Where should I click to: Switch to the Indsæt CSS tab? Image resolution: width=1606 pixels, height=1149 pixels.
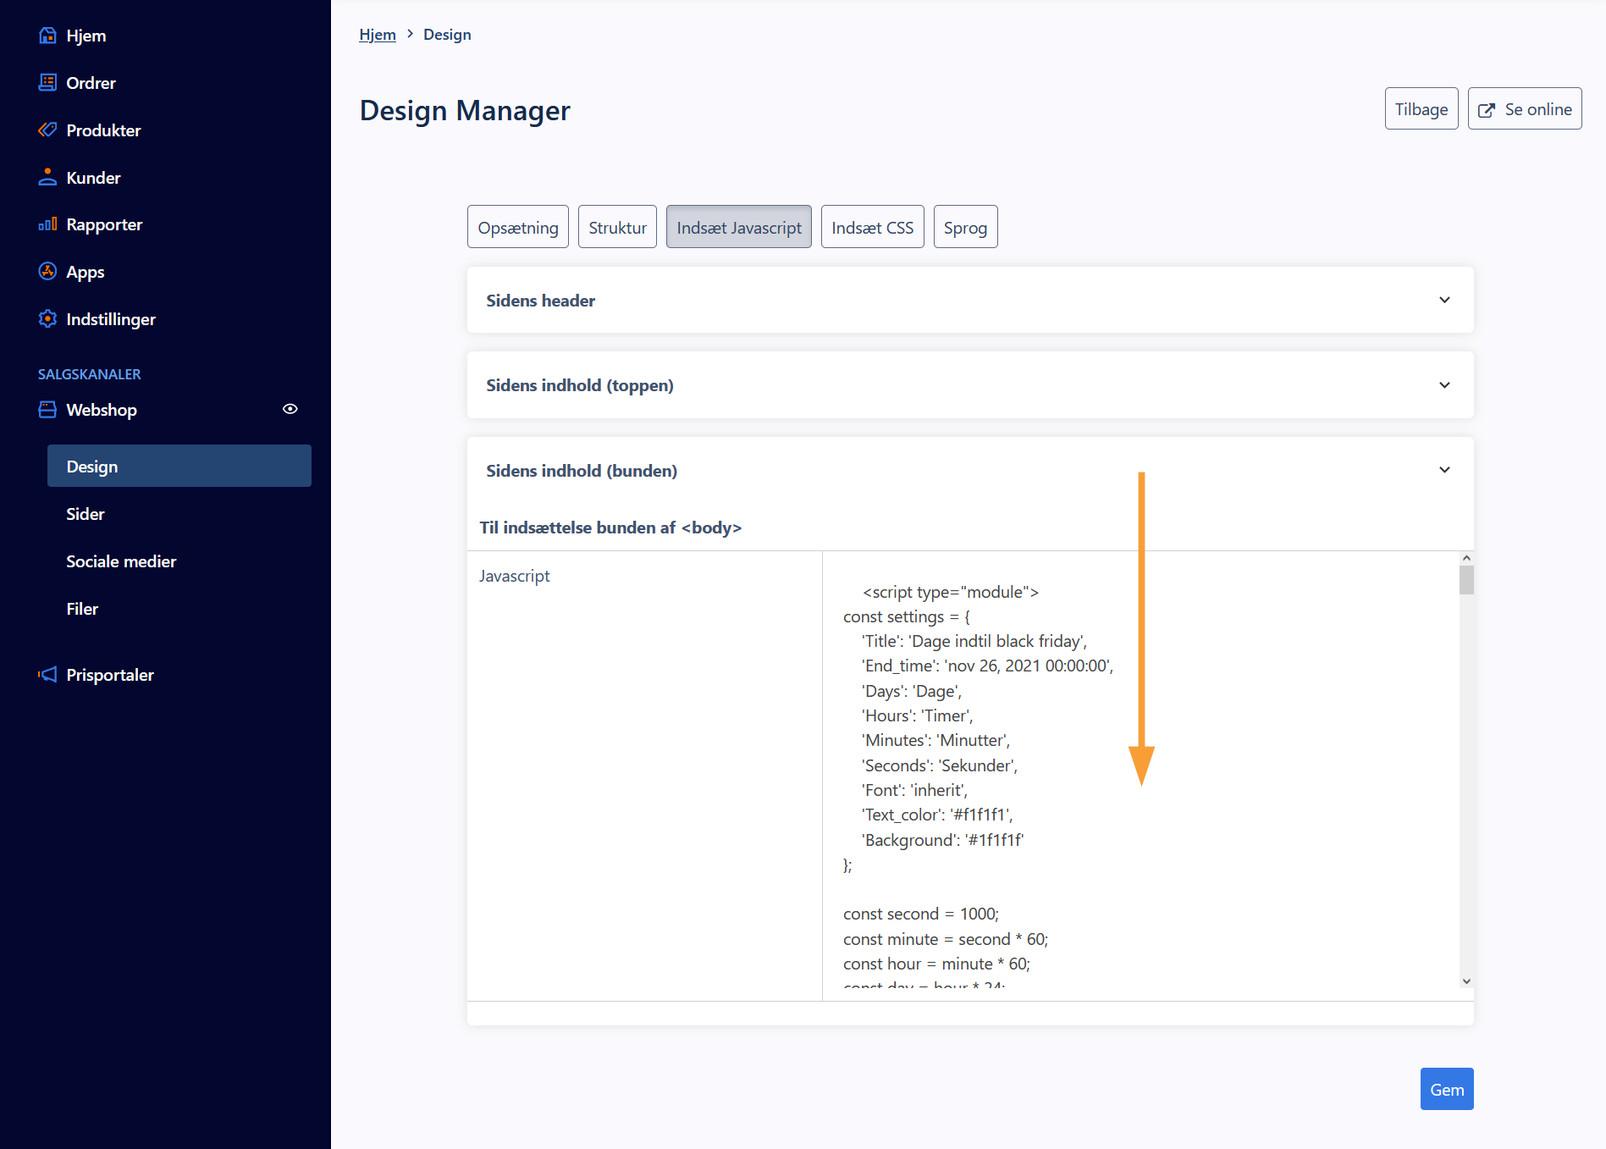(872, 228)
